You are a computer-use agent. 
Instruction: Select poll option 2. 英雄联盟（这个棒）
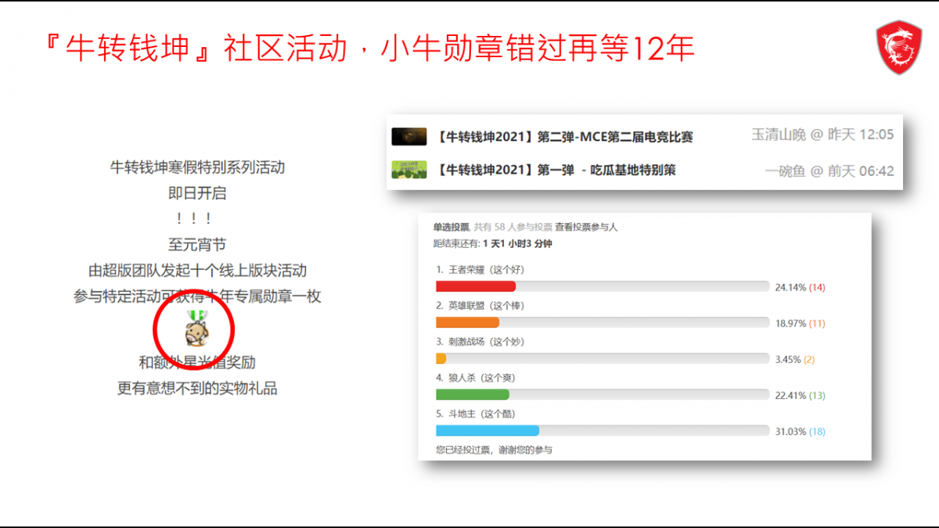(x=480, y=306)
